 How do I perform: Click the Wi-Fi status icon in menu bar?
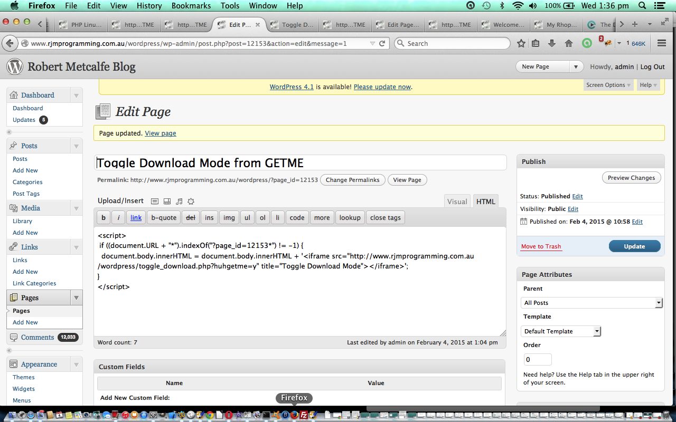tap(518, 6)
